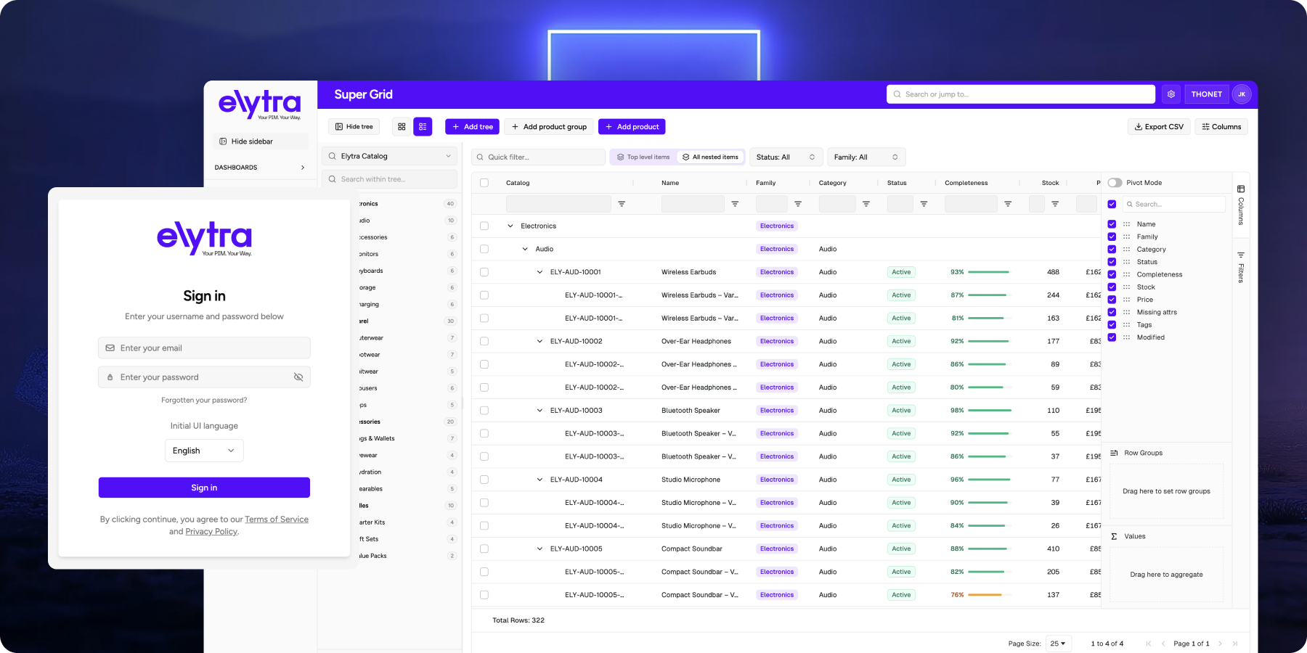This screenshot has height=653, width=1307.
Task: Open the DASHBOARDS sidebar menu
Action: (260, 168)
